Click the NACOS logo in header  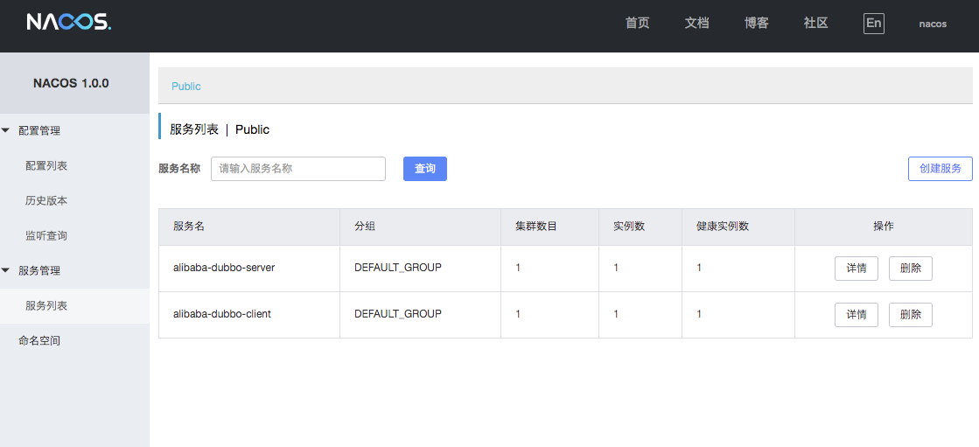coord(68,23)
